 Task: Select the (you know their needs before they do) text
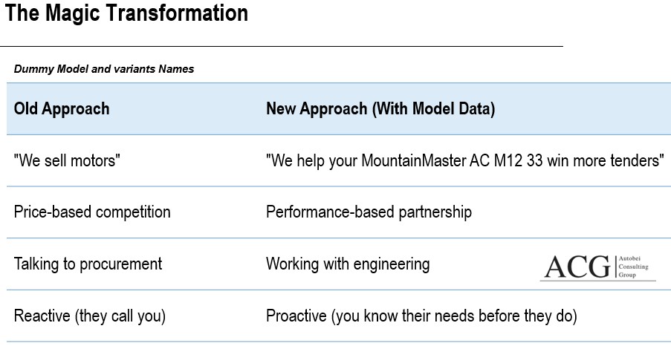[455, 316]
